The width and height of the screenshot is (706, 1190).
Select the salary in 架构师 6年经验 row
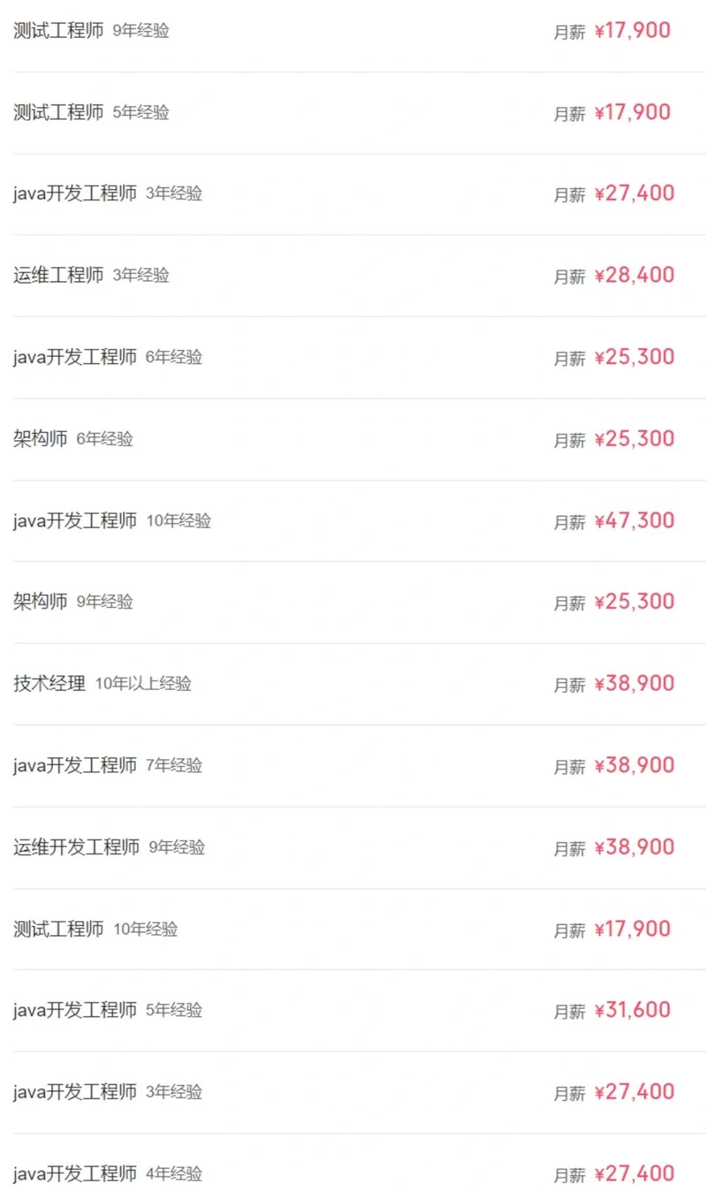click(634, 439)
